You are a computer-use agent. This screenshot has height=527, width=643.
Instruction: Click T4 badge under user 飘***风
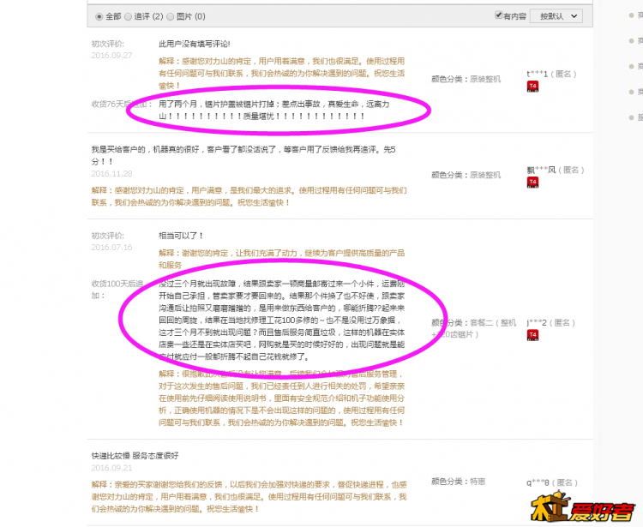click(532, 183)
